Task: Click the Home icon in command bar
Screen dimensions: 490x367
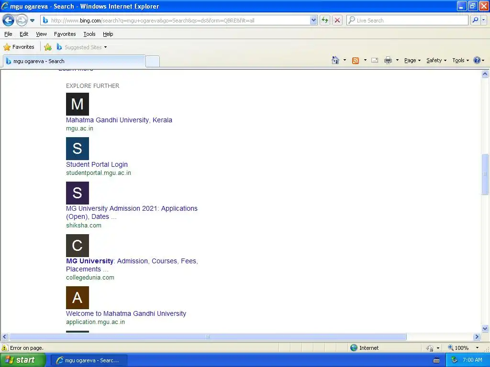Action: point(335,60)
